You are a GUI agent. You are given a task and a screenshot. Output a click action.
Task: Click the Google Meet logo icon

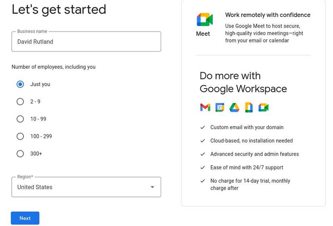click(x=205, y=19)
